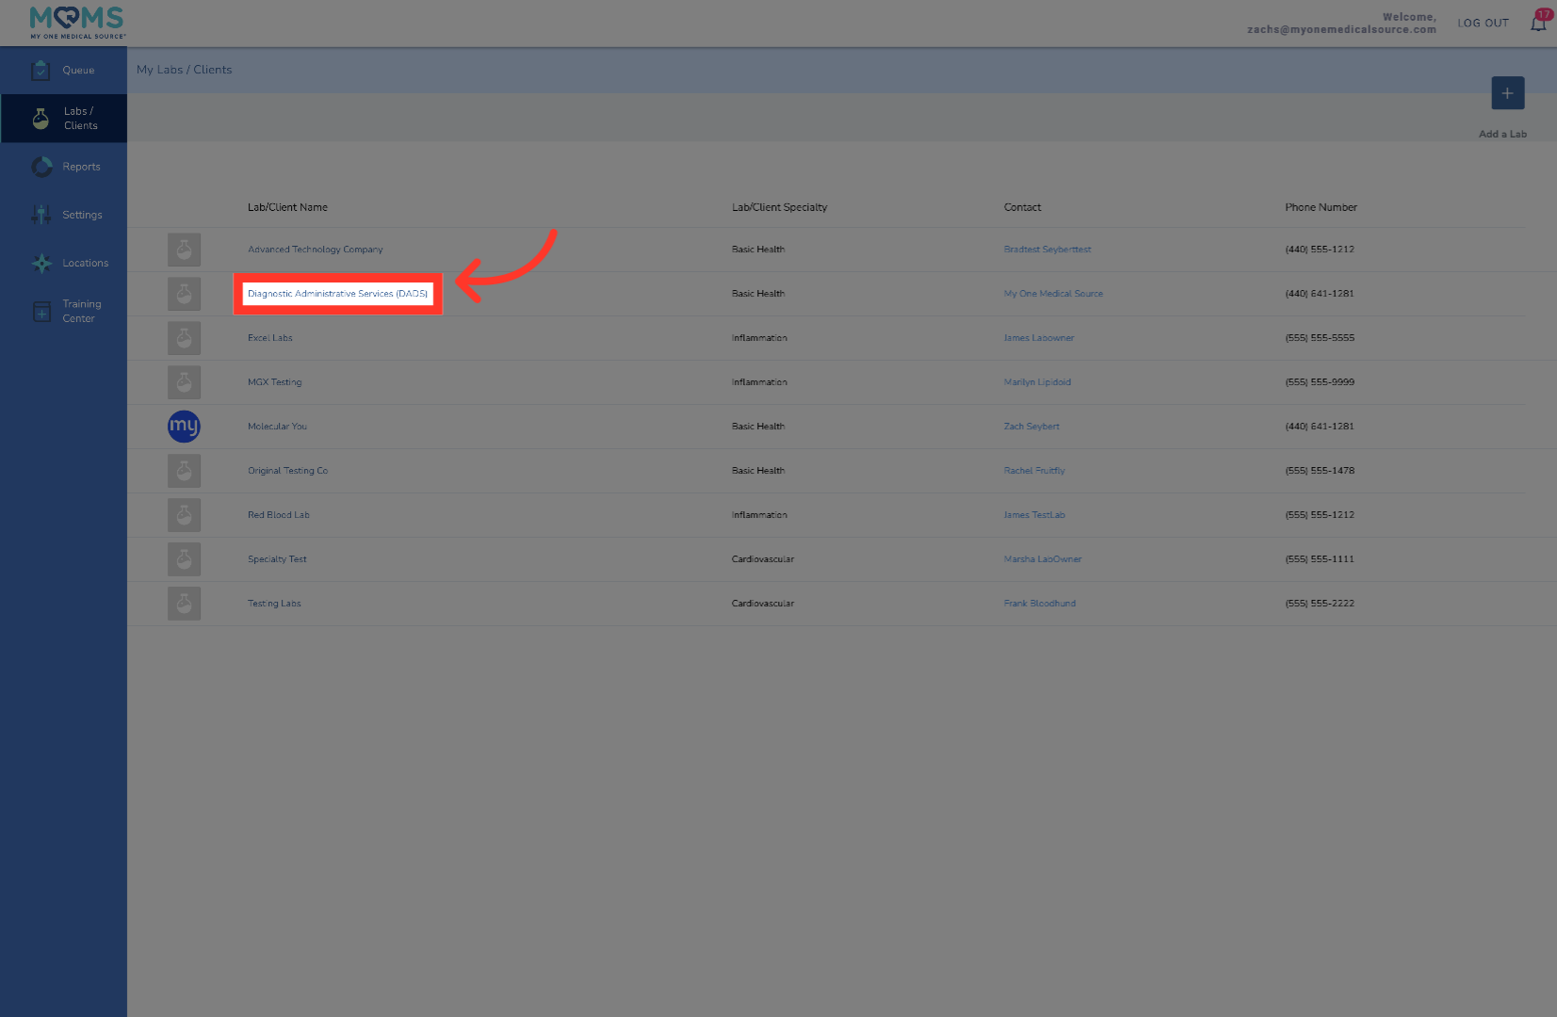This screenshot has width=1557, height=1017.
Task: Open Locations from the sidebar
Action: click(x=64, y=263)
